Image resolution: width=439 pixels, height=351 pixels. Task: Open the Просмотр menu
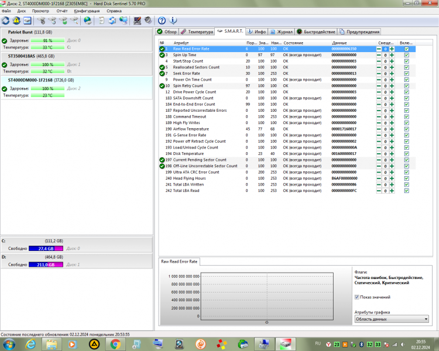[40, 11]
